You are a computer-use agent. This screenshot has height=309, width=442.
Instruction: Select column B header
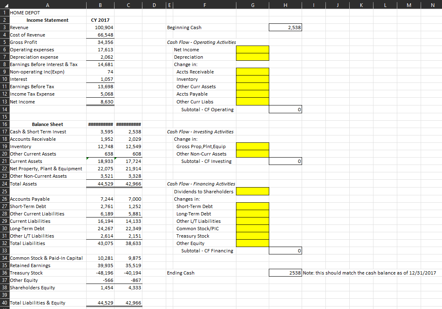(101, 5)
